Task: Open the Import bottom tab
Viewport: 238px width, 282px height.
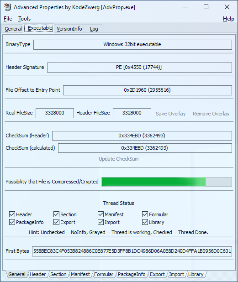Action: pyautogui.click(x=176, y=274)
